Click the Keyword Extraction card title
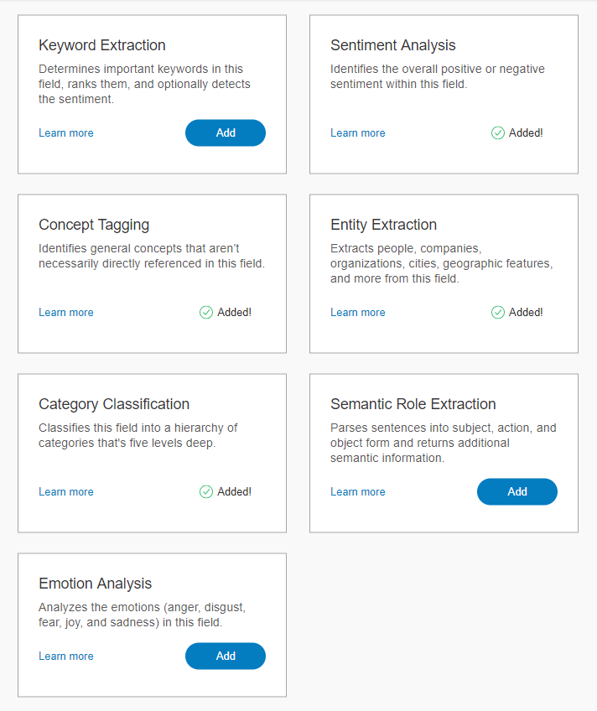 coord(102,45)
